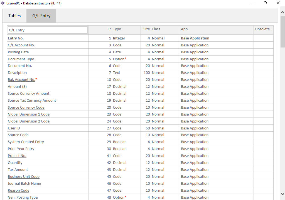The image size is (285, 200).
Task: Select the Prior-Year Entry field
Action: (21, 149)
